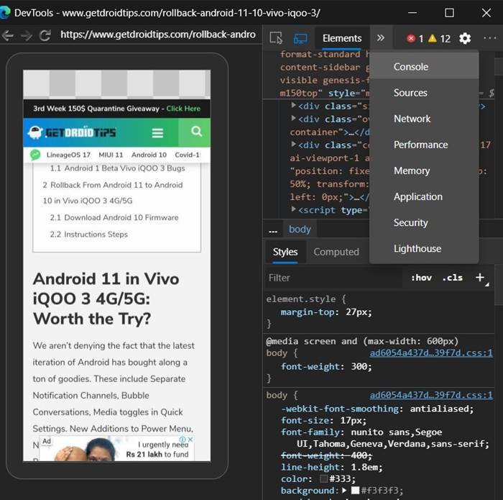The image size is (503, 500).
Task: Open the DevTools three-dot customize menu
Action: point(489,38)
